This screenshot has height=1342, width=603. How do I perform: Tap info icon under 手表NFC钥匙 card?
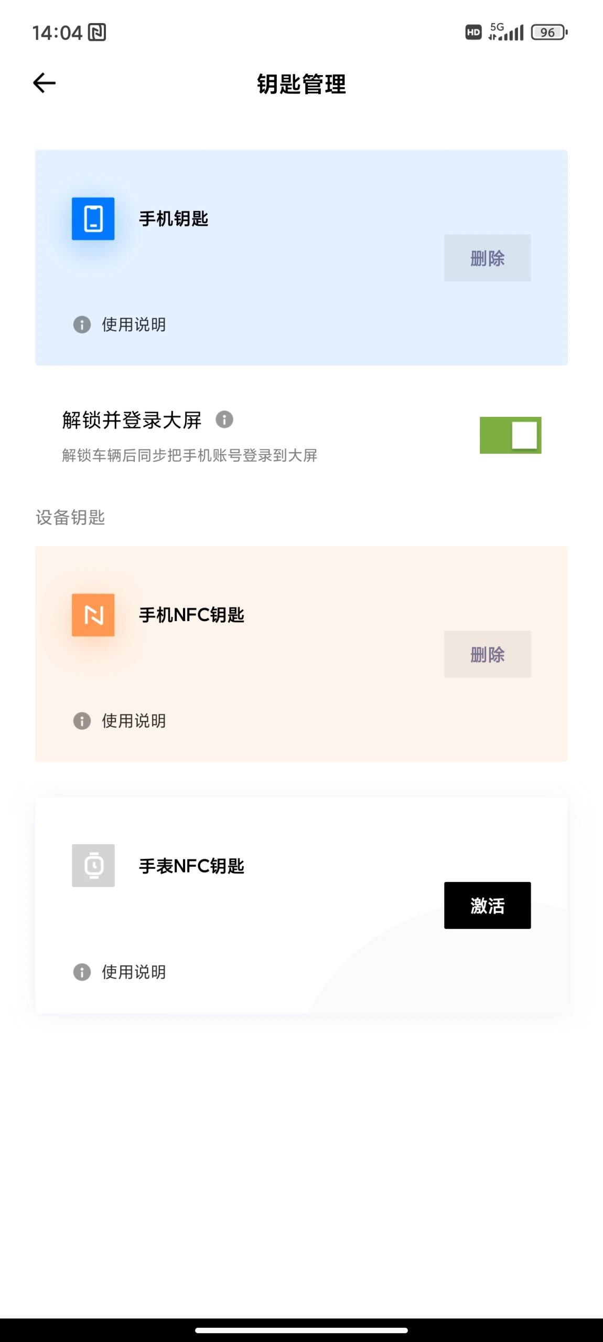pyautogui.click(x=82, y=972)
